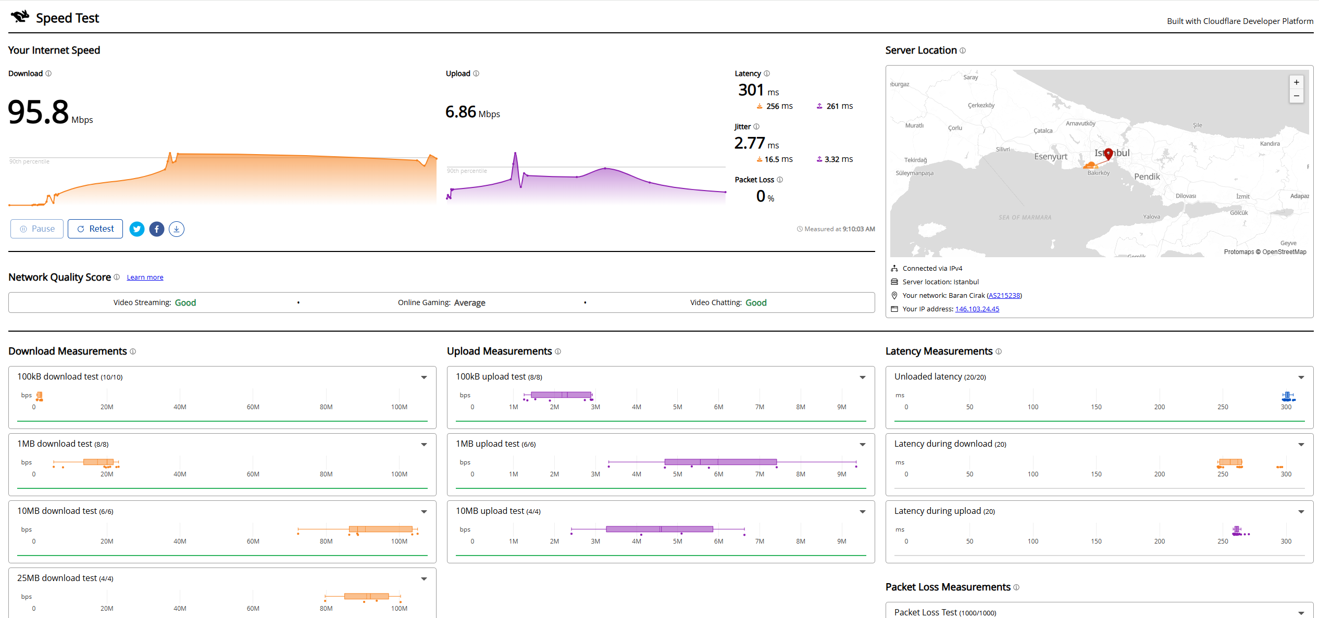The width and height of the screenshot is (1319, 618).
Task: Pause the running speed test
Action: pyautogui.click(x=37, y=229)
